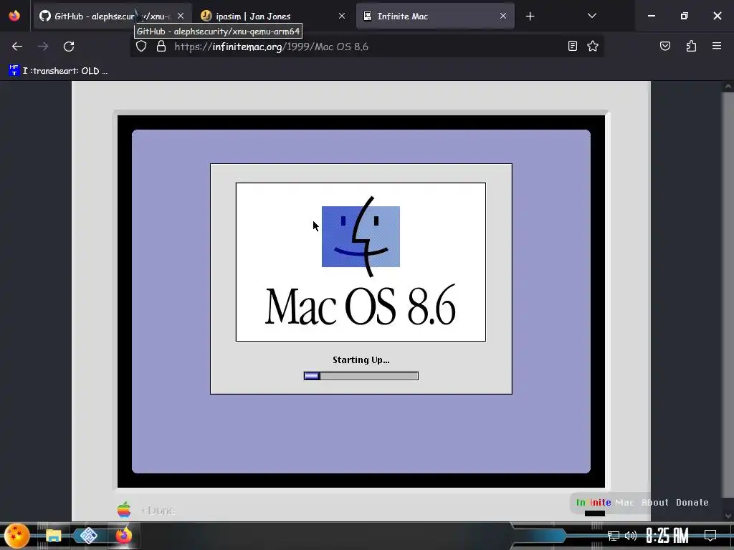Switch to the ipasim Jan Jones tab
This screenshot has height=550, width=734.
(x=273, y=16)
